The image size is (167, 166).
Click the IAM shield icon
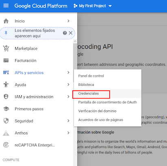tap(6, 96)
